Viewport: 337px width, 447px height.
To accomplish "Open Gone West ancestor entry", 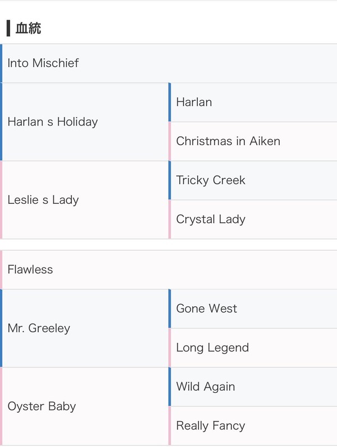I will tap(253, 309).
